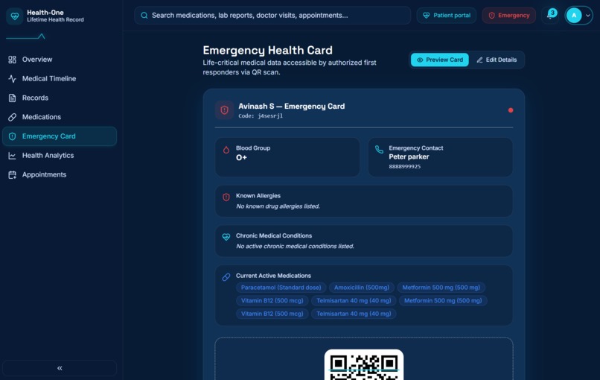The image size is (600, 380).
Task: Navigate to Records
Action: click(60, 98)
